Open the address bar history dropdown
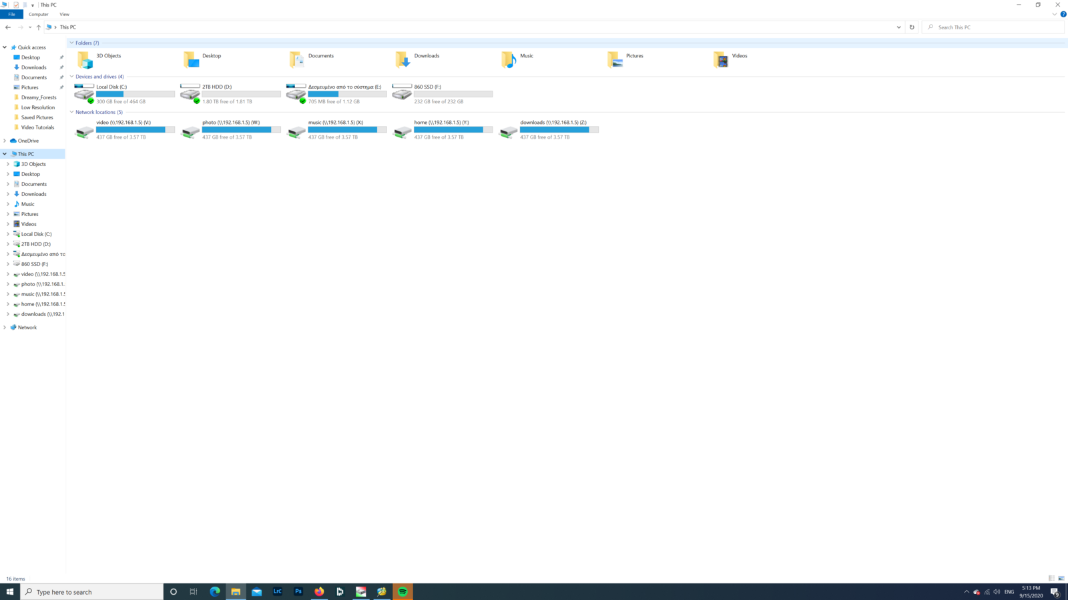The image size is (1068, 600). pyautogui.click(x=898, y=27)
